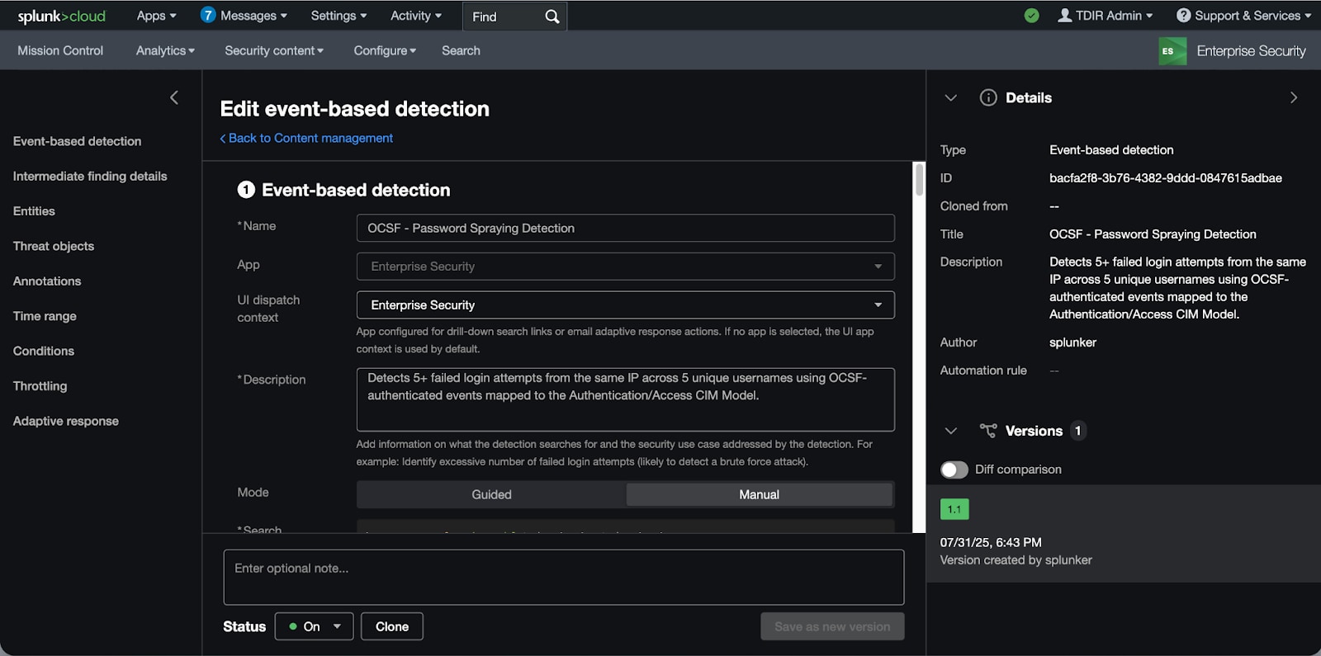Click the green health status checkmark icon

(1031, 16)
